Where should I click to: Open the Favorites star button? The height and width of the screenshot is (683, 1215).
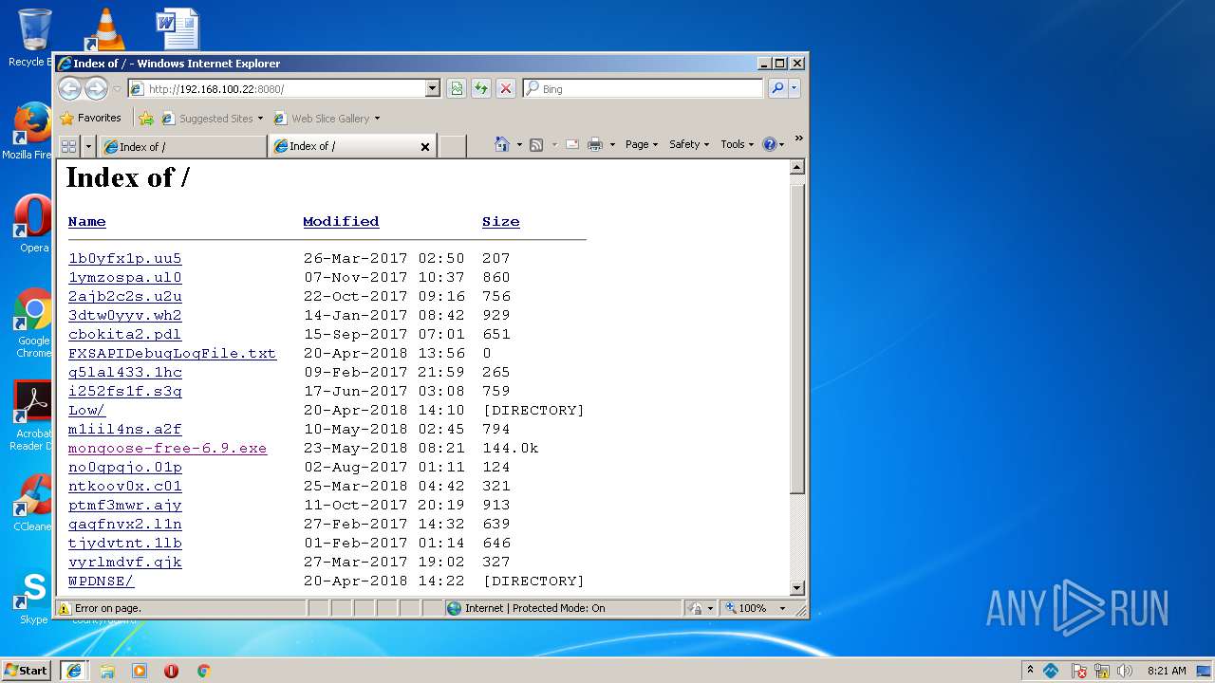click(91, 119)
